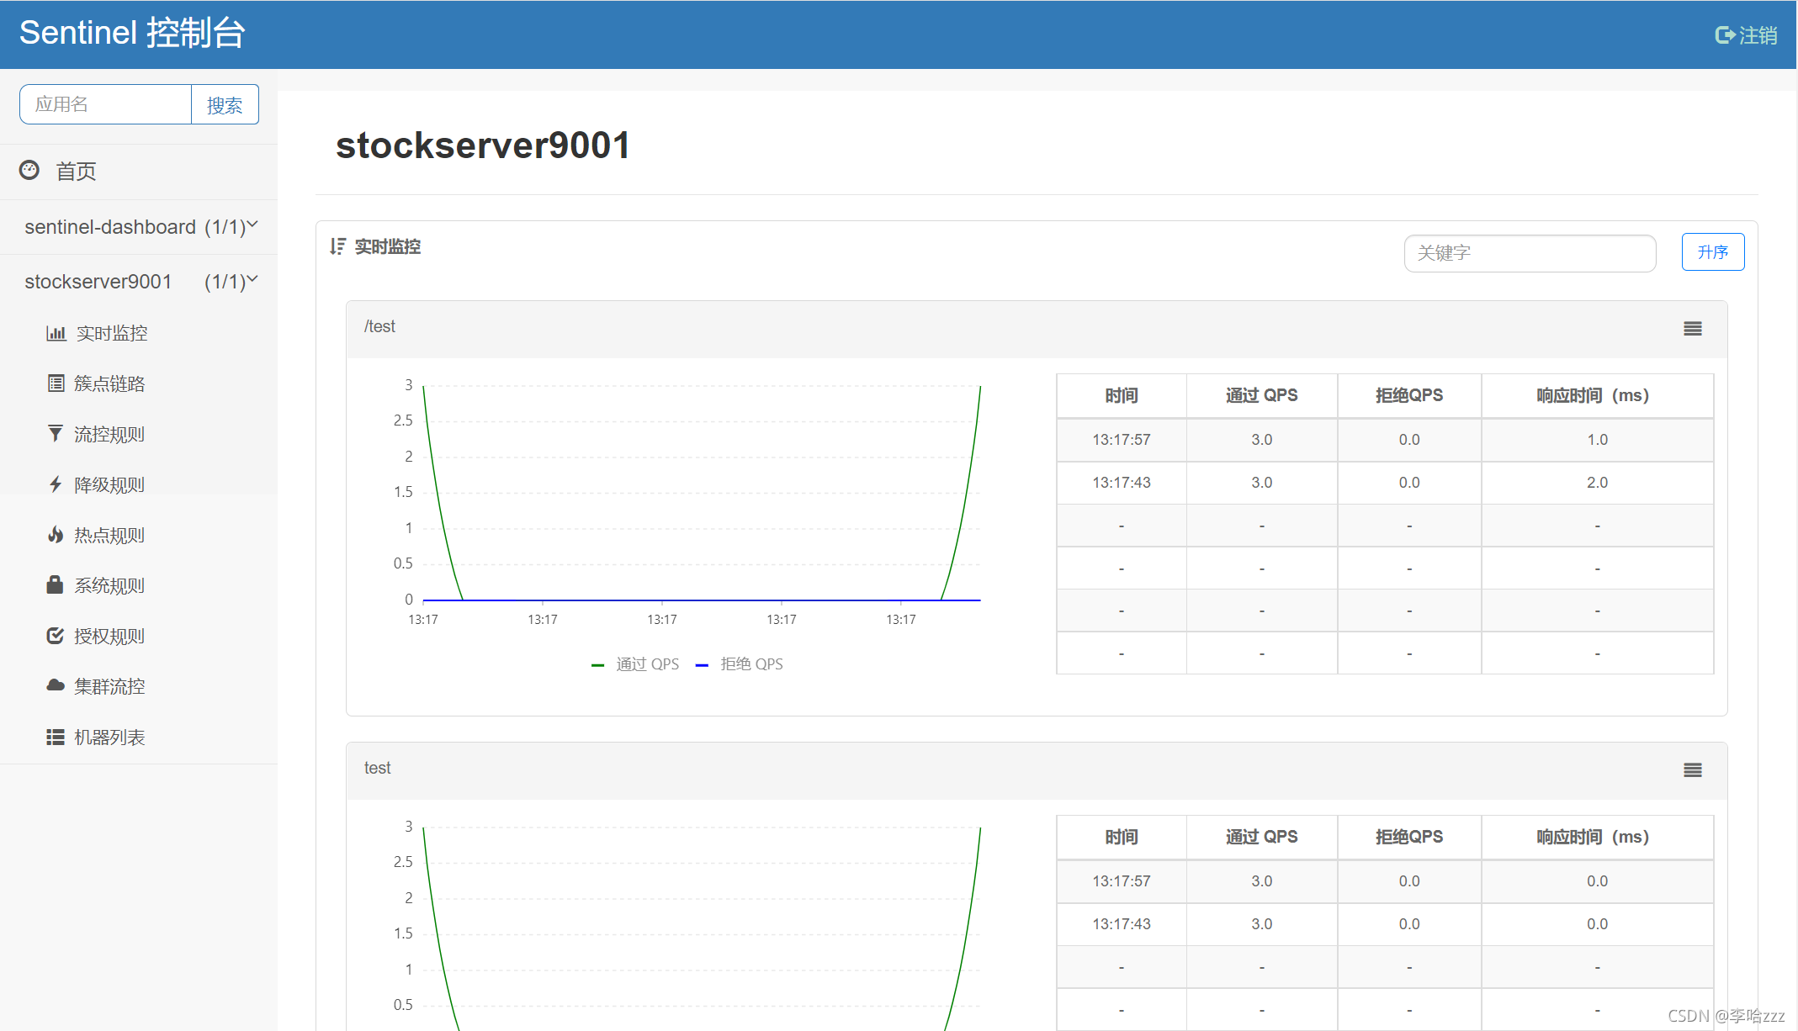Click the check-square icon for 授权规则
Image resolution: width=1798 pixels, height=1031 pixels.
[x=56, y=636]
